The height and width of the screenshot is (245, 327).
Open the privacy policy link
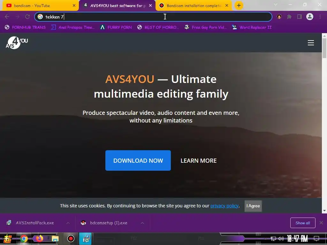(224, 206)
